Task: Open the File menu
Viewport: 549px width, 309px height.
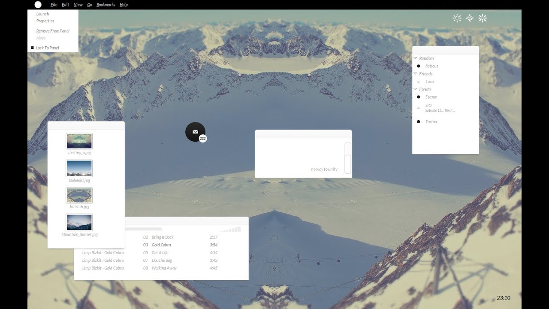Action: [54, 5]
